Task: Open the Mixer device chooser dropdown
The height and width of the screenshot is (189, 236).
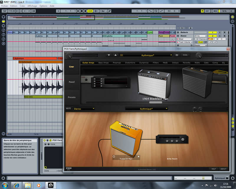Action: pos(185,39)
